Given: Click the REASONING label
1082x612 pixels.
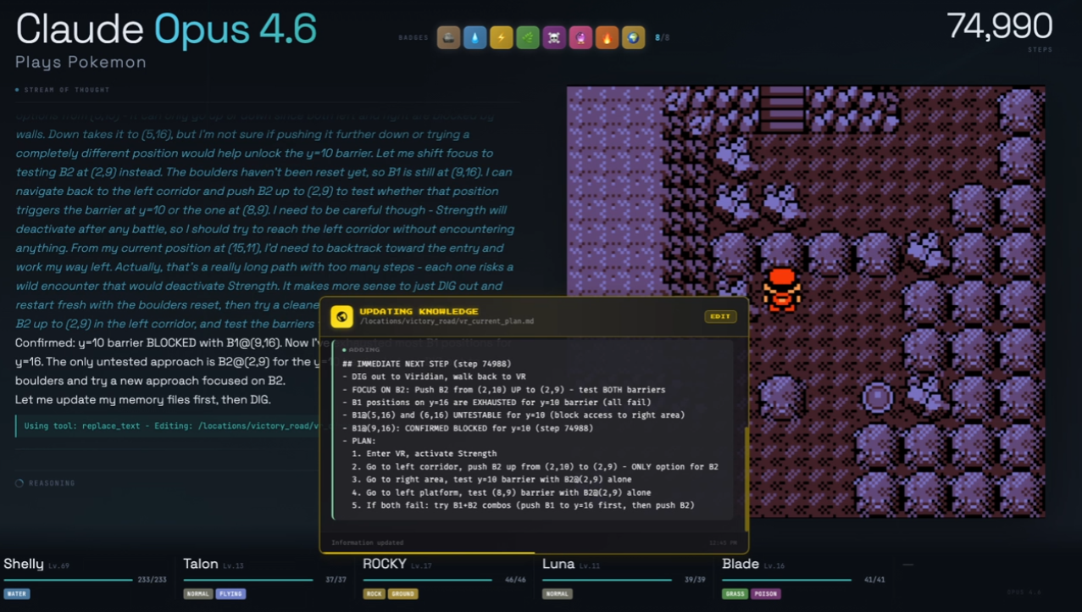Looking at the screenshot, I should (52, 483).
